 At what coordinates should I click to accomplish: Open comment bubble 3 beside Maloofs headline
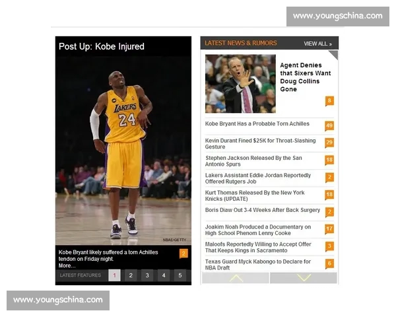click(329, 246)
